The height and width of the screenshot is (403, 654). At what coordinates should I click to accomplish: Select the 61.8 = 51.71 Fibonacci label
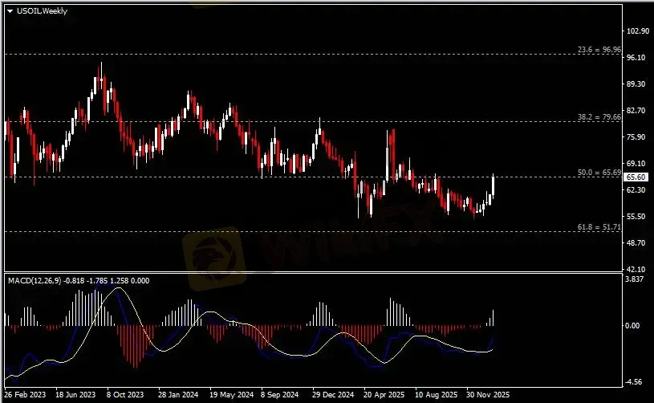click(599, 228)
